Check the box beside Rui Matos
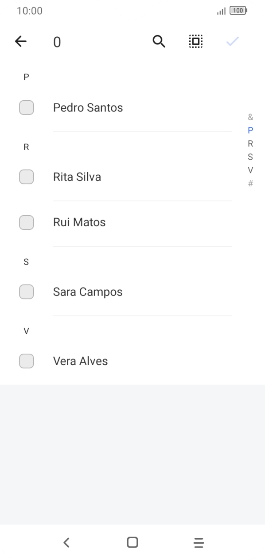265x560 pixels. pyautogui.click(x=26, y=222)
